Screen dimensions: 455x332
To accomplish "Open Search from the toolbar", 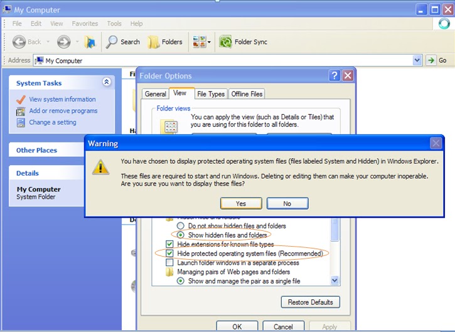I will (123, 42).
